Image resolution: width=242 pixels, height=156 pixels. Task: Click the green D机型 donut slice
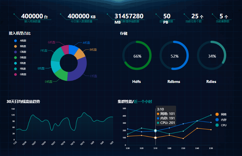(x=62, y=75)
